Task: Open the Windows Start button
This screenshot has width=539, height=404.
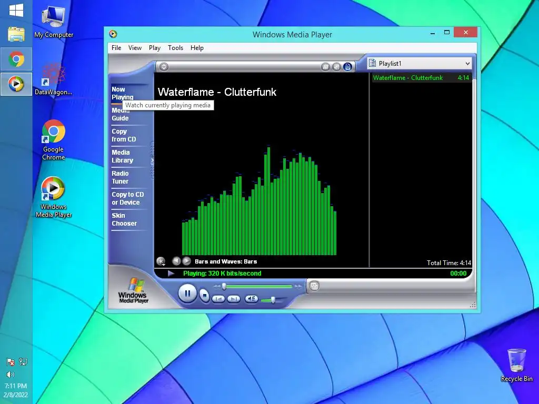Action: tap(16, 11)
